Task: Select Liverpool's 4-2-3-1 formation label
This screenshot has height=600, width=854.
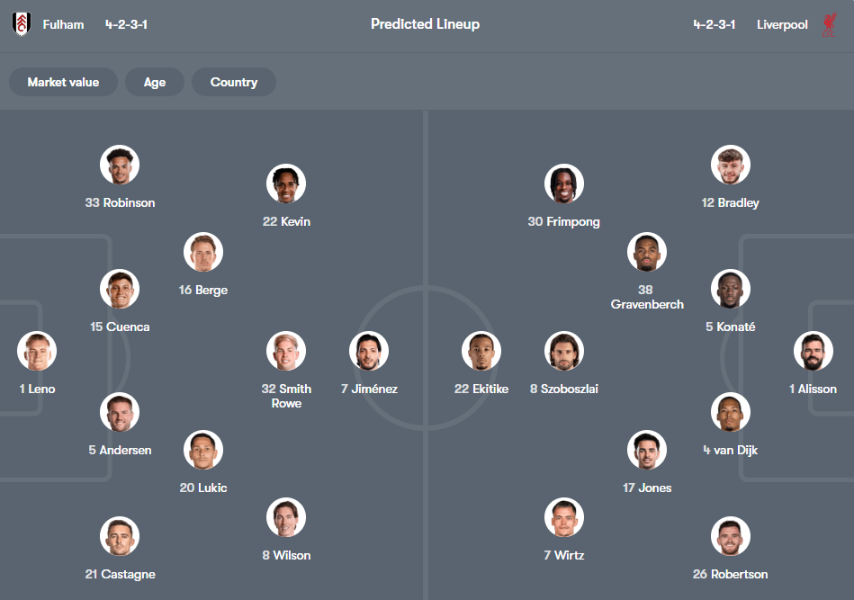Action: (x=714, y=24)
